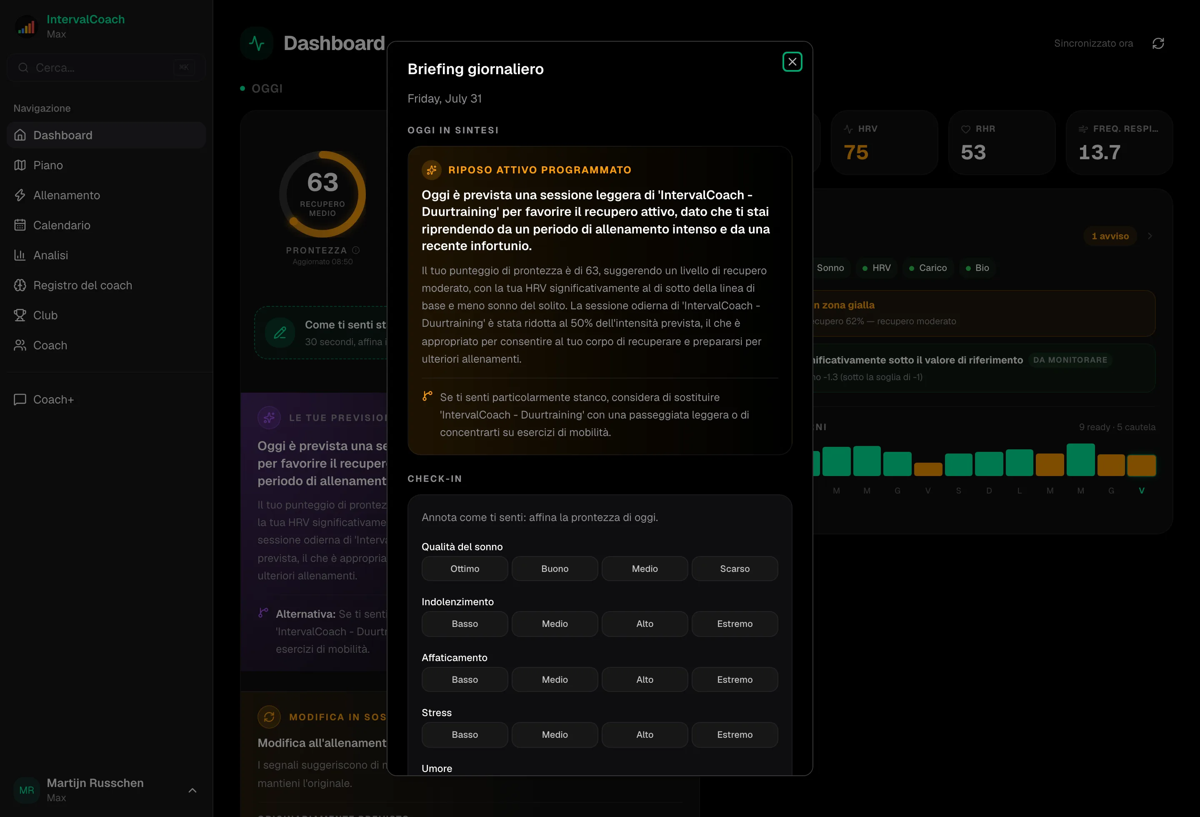The image size is (1200, 817).
Task: Click the Le tue previsioni sparkle icon
Action: [x=269, y=417]
